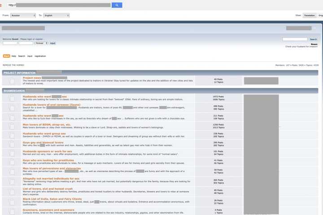Screen dimensions: 323x215
Task: Click board icon beside Scammers board
Action: click(12, 211)
